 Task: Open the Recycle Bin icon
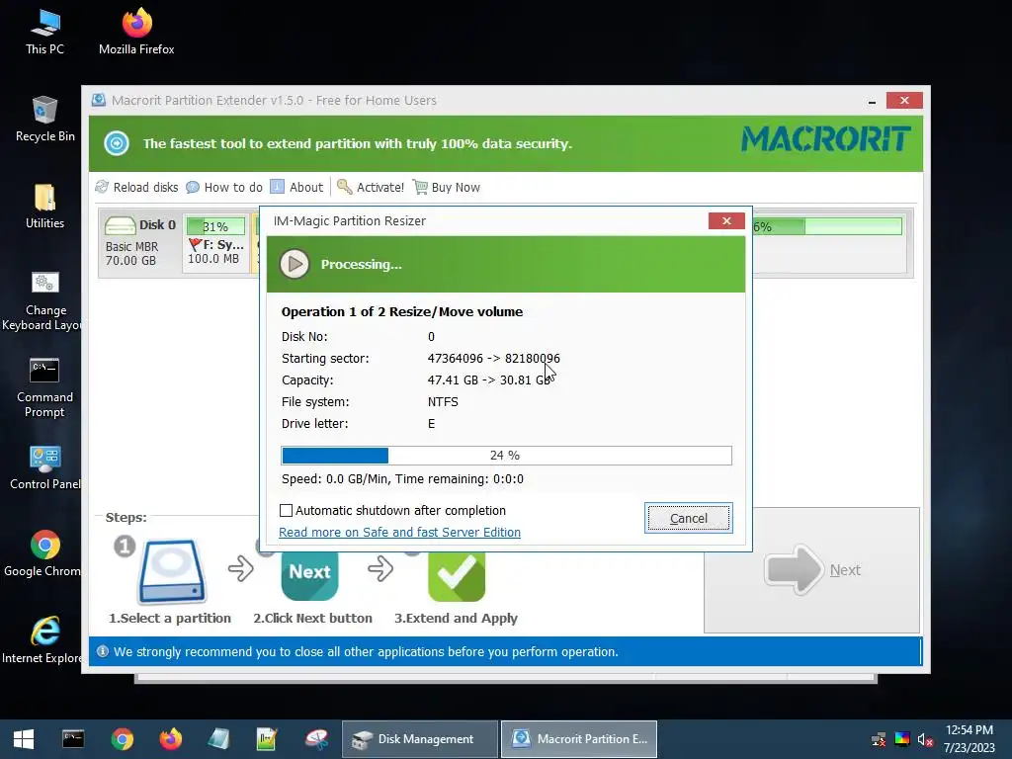(x=44, y=119)
